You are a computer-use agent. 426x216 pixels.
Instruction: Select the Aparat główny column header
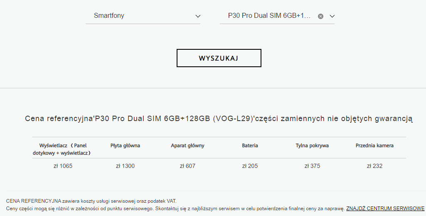tap(187, 146)
